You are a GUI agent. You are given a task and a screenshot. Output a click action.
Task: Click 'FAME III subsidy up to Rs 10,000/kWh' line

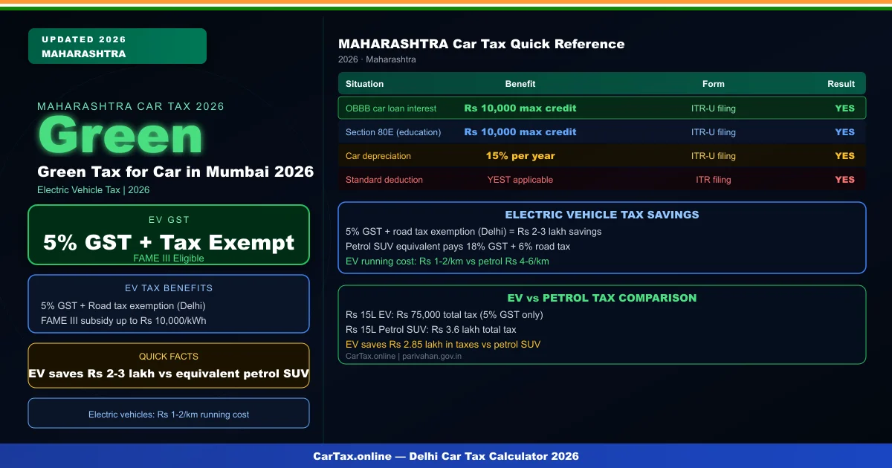click(123, 321)
